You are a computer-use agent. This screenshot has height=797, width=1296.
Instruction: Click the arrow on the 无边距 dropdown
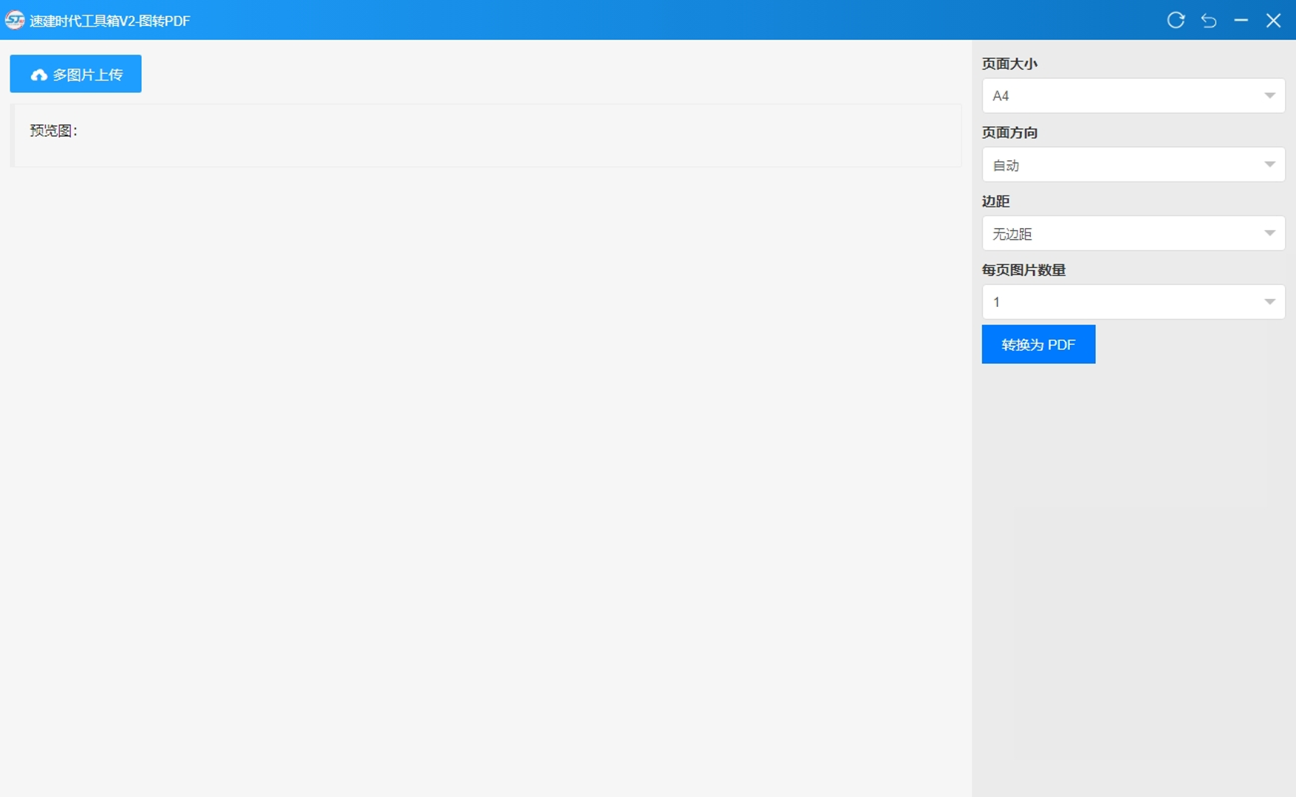coord(1269,233)
